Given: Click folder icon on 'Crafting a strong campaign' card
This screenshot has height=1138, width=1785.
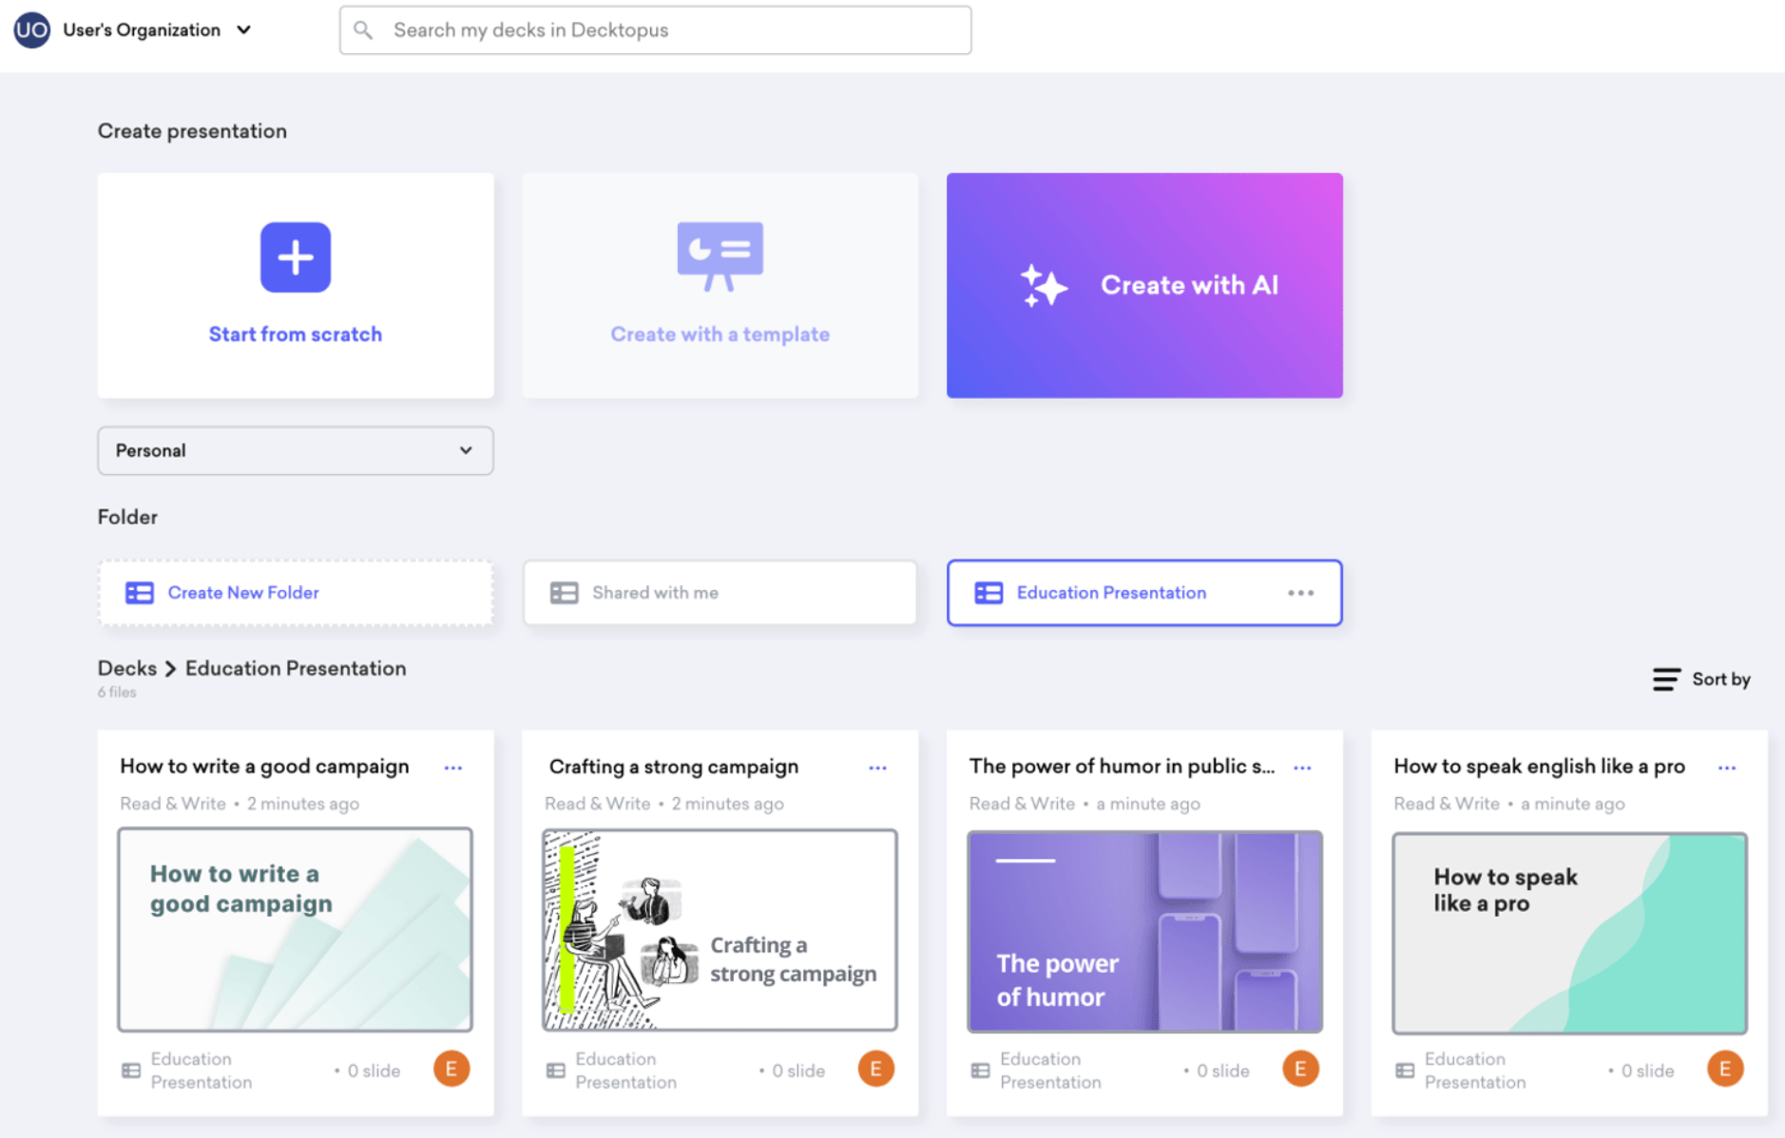Looking at the screenshot, I should click(x=556, y=1071).
